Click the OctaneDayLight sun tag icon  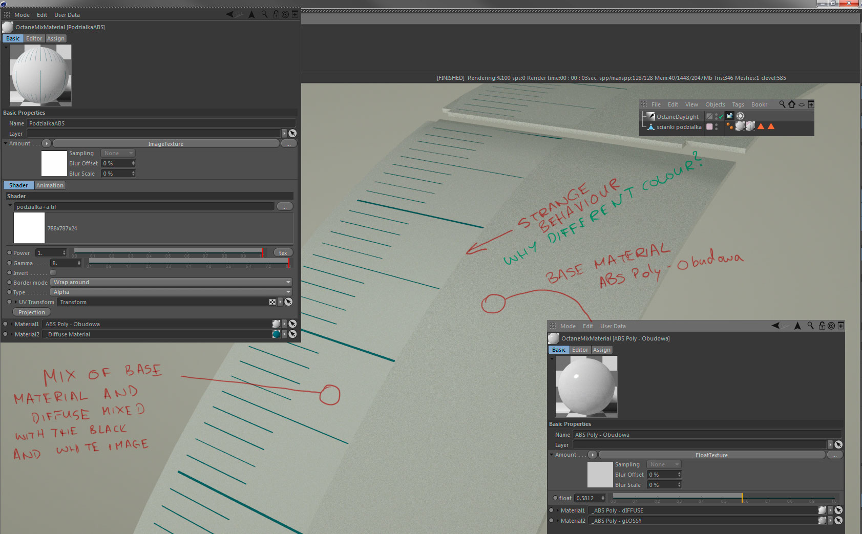point(740,116)
